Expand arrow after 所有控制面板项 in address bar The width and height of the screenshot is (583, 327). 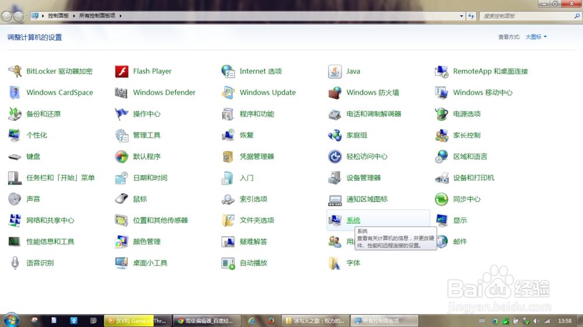(121, 16)
